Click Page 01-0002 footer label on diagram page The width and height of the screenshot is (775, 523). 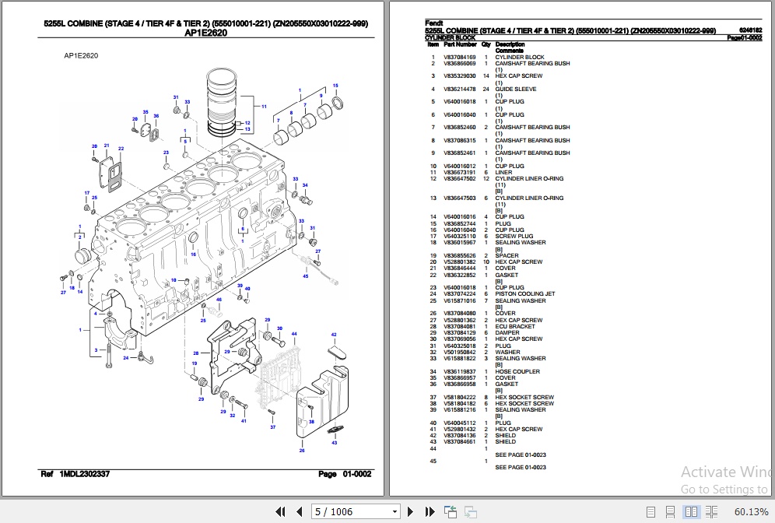point(345,474)
